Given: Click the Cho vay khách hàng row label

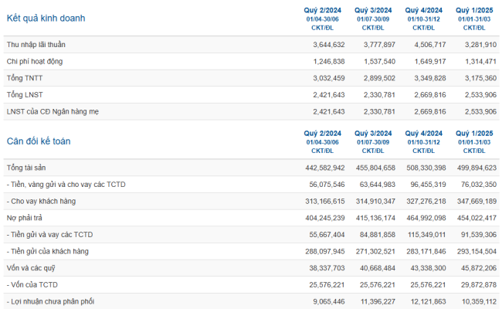Looking at the screenshot, I should pos(41,202).
